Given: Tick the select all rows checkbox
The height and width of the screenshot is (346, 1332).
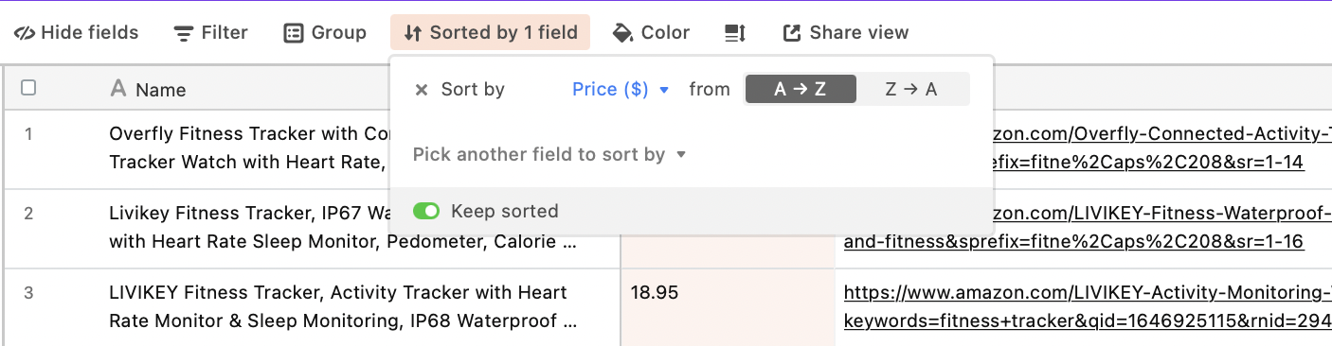Looking at the screenshot, I should 28,88.
